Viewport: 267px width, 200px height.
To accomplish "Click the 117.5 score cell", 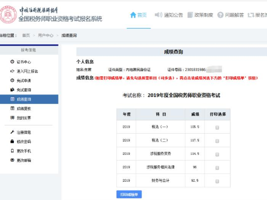I will 195,140.
